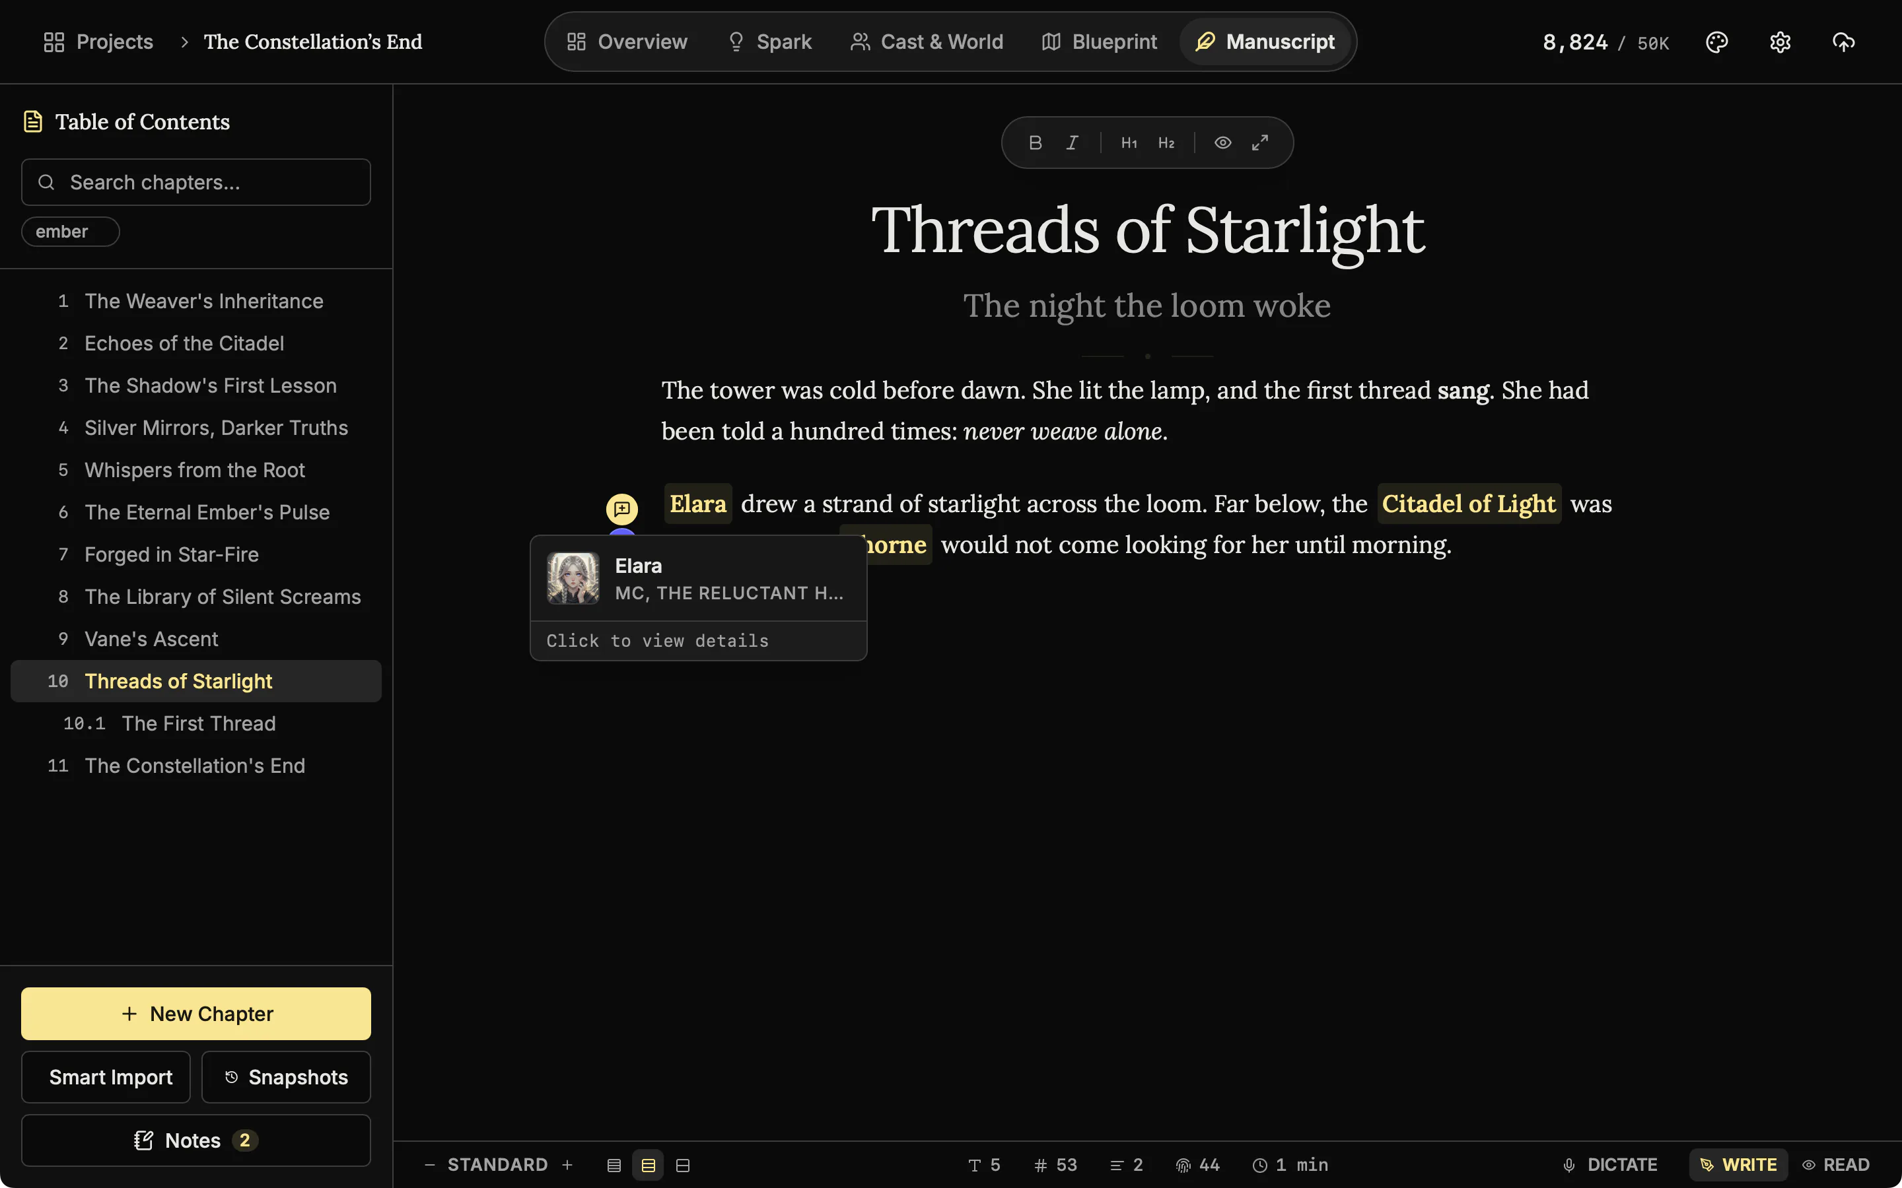This screenshot has width=1902, height=1188.
Task: Toggle bold formatting in editor toolbar
Action: click(x=1035, y=142)
